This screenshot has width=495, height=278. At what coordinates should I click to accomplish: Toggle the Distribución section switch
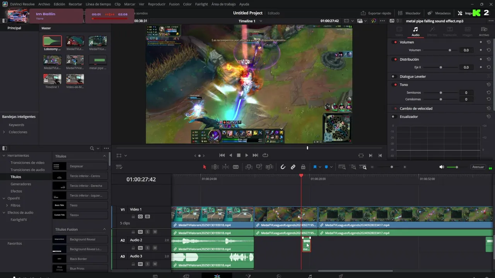(x=395, y=59)
